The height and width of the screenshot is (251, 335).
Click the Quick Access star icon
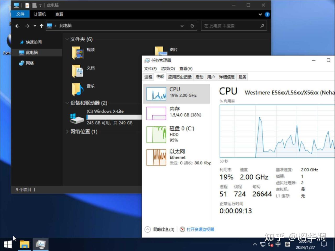pos(22,42)
